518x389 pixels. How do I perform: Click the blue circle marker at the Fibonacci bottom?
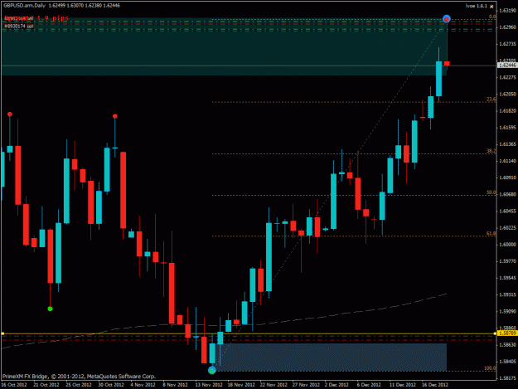(x=212, y=371)
